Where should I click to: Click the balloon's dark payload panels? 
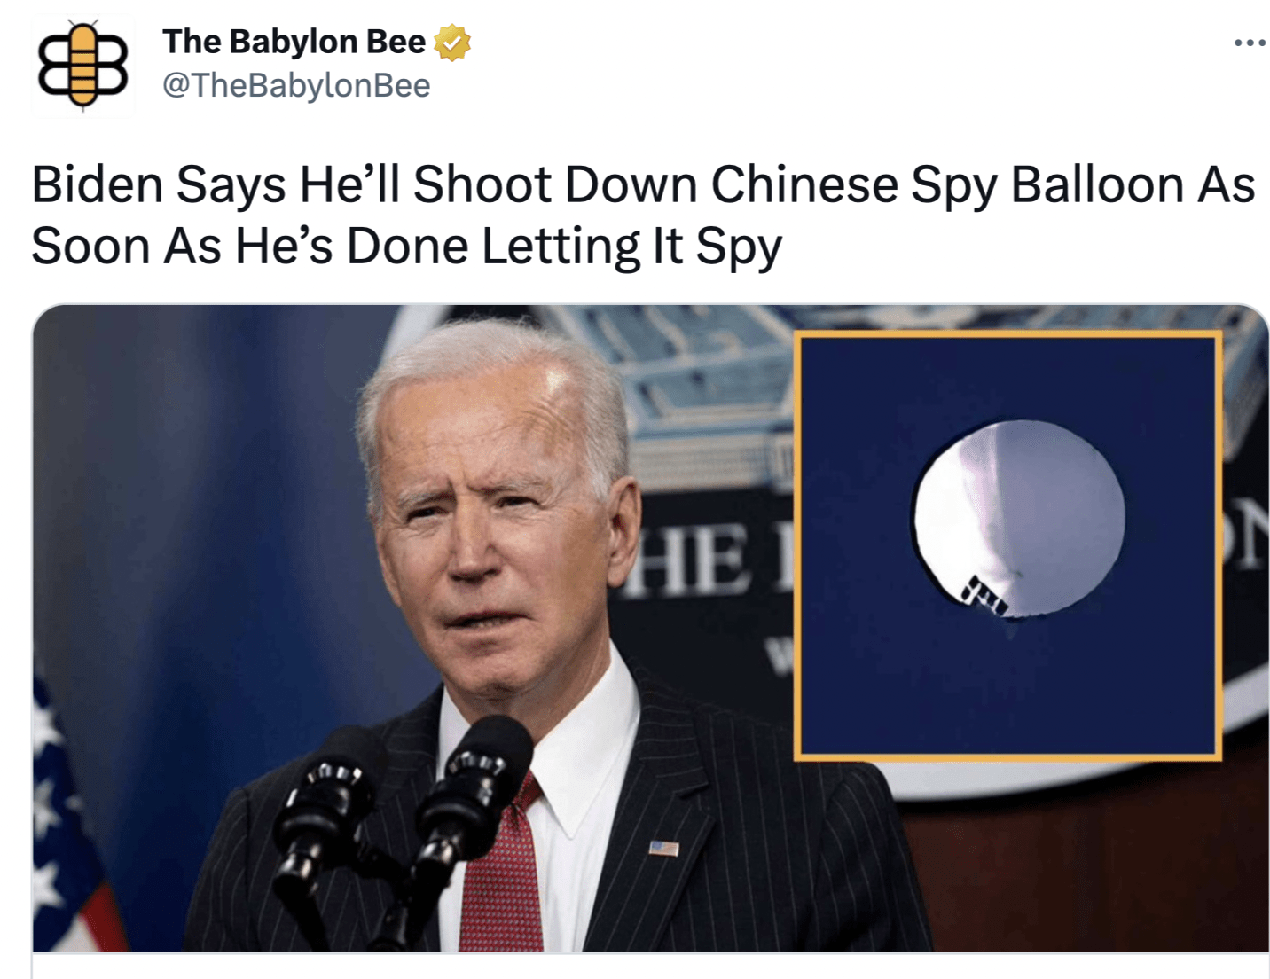[x=983, y=594]
